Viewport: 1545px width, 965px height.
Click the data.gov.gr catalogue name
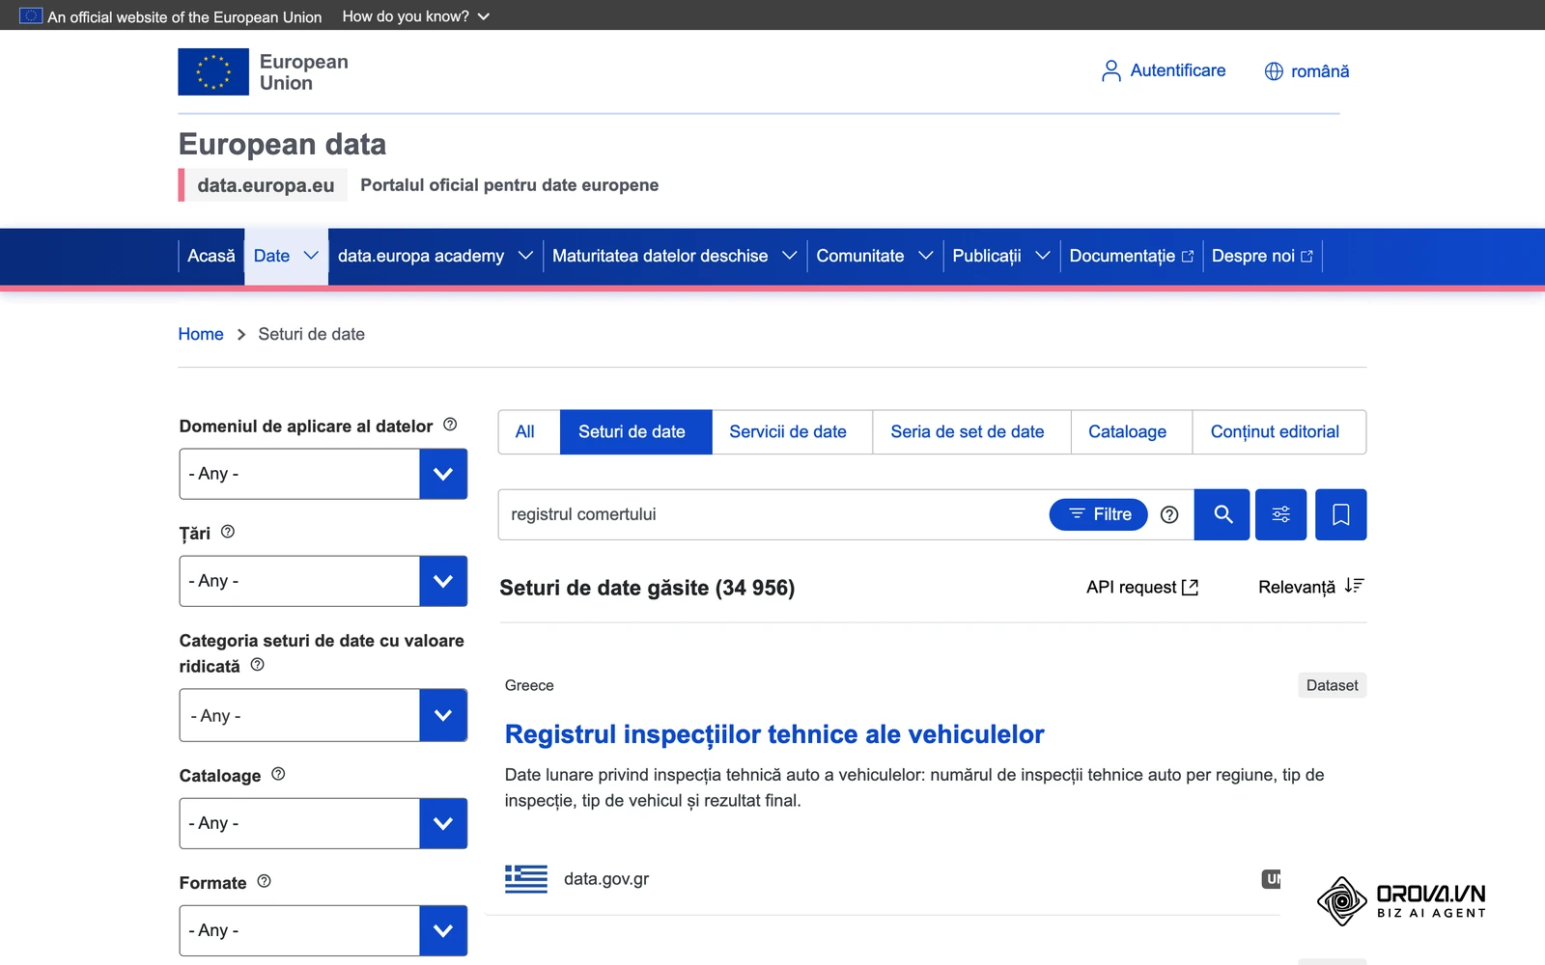pyautogui.click(x=606, y=879)
